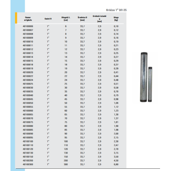The height and width of the screenshot is (171, 171).
Task: Click article number 40100024
Action: (x=28, y=80)
